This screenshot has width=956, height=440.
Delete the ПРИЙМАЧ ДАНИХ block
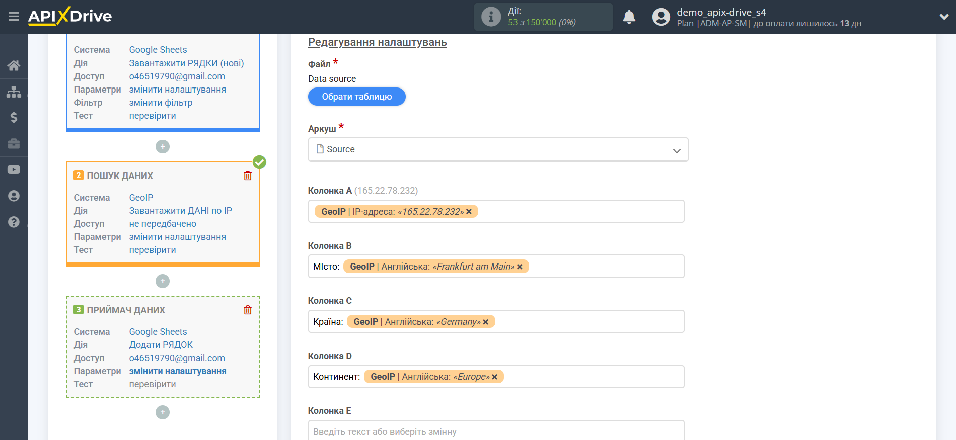tap(248, 310)
